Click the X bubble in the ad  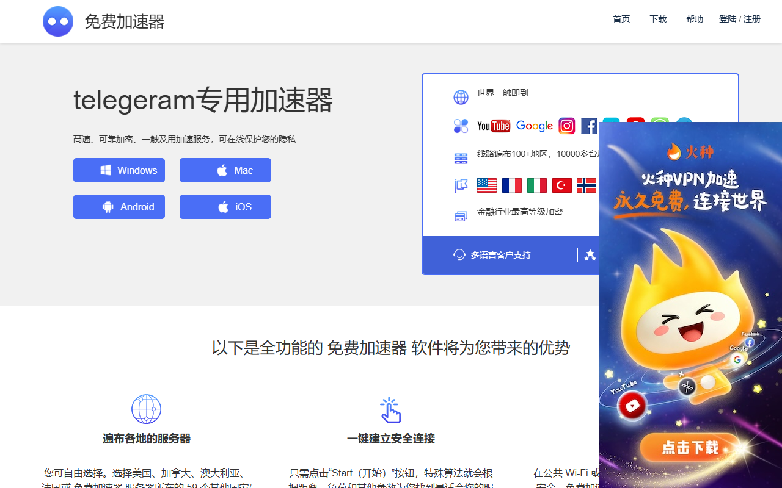(x=687, y=386)
